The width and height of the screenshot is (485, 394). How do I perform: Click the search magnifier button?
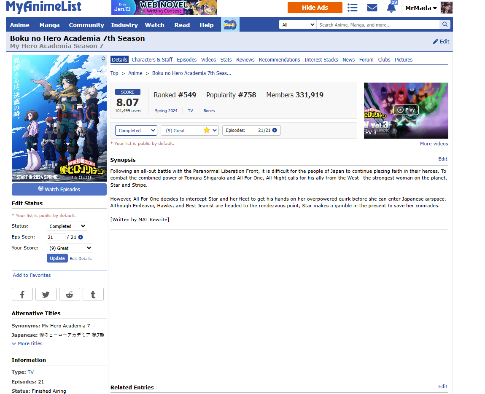[x=445, y=24]
